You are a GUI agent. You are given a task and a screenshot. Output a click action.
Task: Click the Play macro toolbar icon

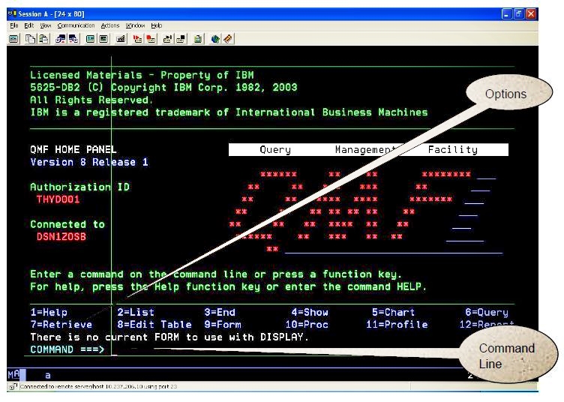(x=151, y=38)
